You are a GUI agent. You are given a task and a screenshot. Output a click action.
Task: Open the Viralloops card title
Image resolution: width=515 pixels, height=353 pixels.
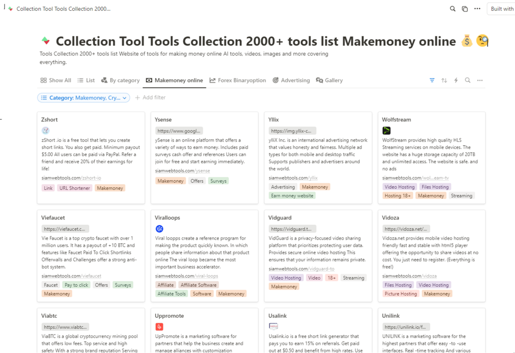168,218
